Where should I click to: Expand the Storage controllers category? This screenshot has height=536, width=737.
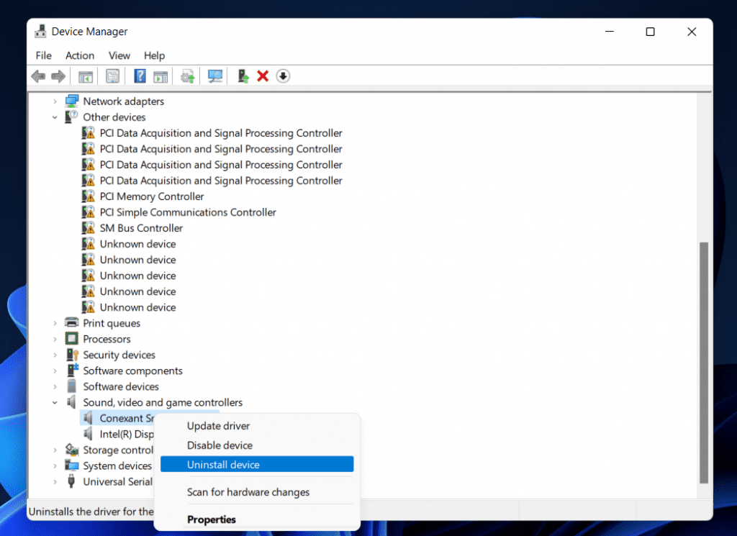(55, 450)
